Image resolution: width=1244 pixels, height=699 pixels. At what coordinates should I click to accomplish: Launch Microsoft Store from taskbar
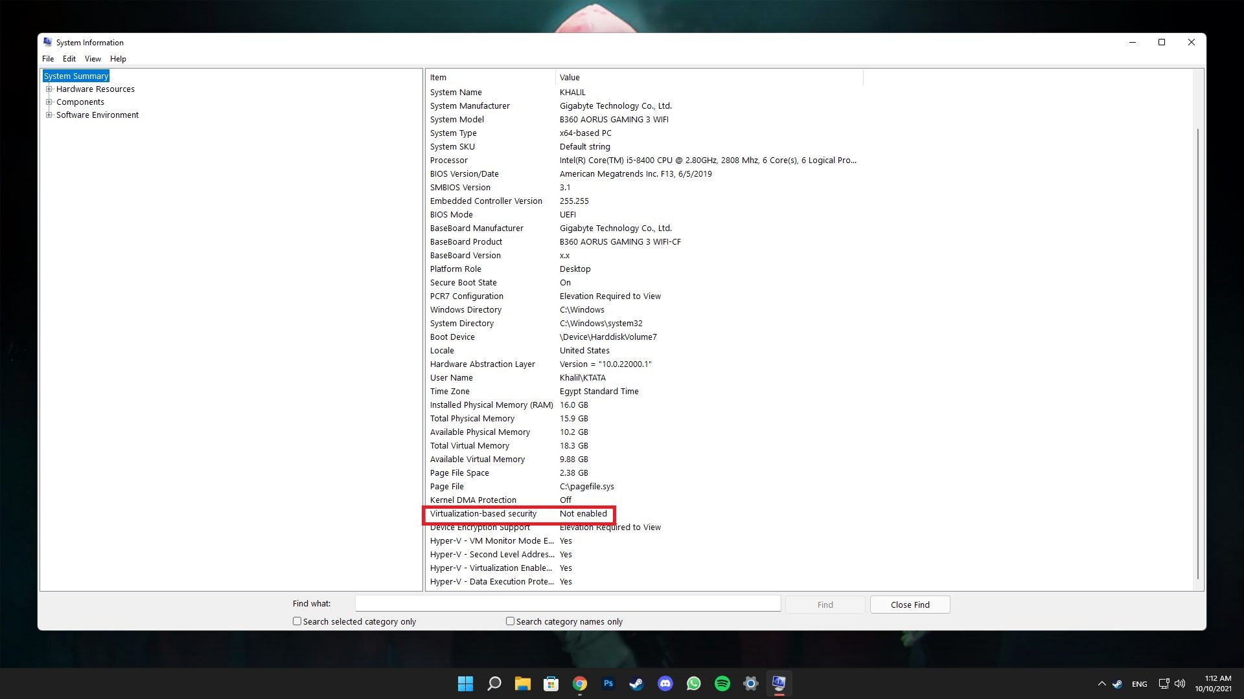tap(551, 683)
